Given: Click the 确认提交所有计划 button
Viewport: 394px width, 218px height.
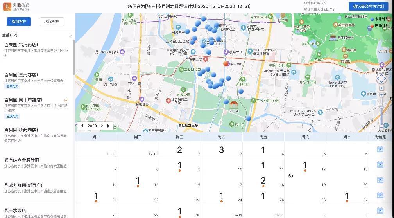Looking at the screenshot, I should tap(369, 6).
